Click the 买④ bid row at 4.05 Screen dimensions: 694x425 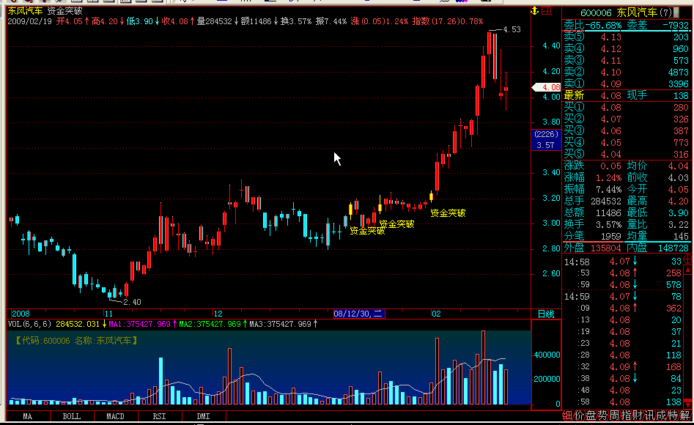627,143
